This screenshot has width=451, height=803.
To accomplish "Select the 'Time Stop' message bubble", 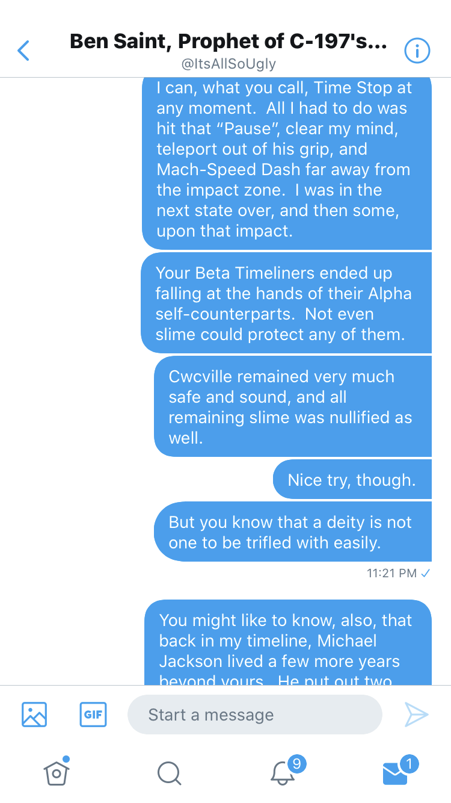I will click(286, 160).
